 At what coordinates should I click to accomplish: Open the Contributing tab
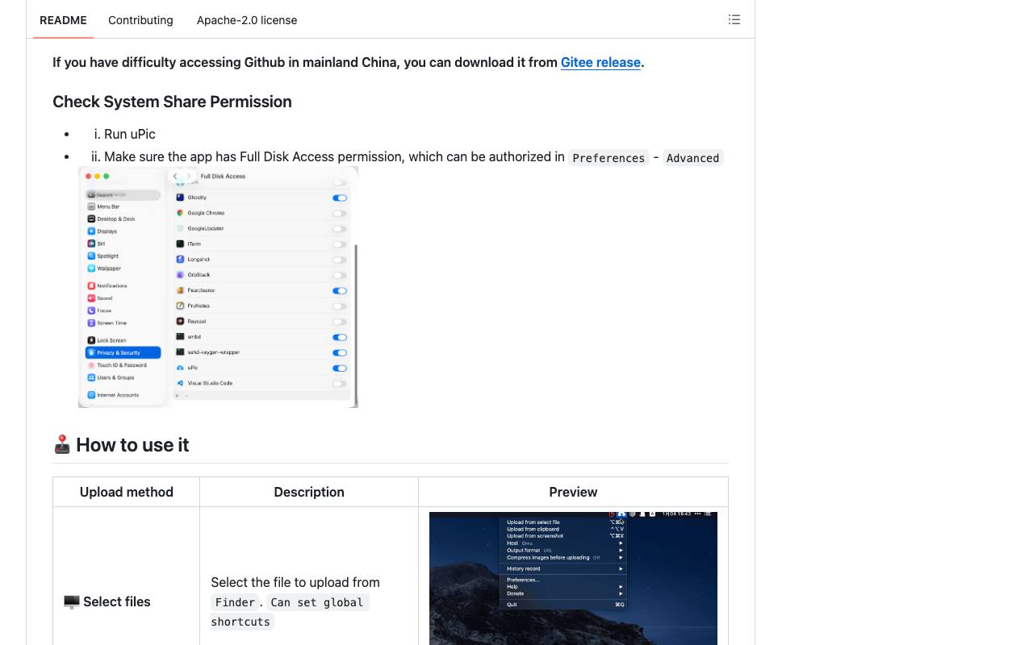point(140,20)
